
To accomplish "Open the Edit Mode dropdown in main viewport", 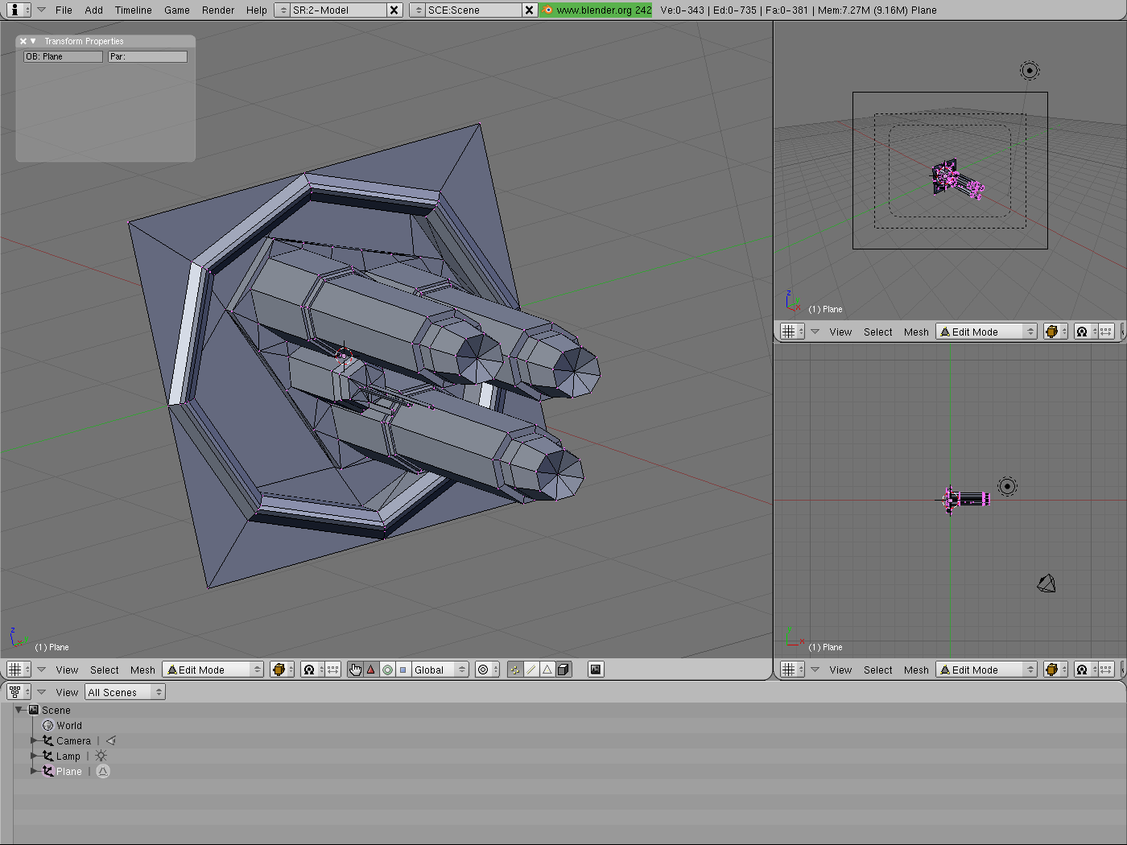I will click(213, 670).
